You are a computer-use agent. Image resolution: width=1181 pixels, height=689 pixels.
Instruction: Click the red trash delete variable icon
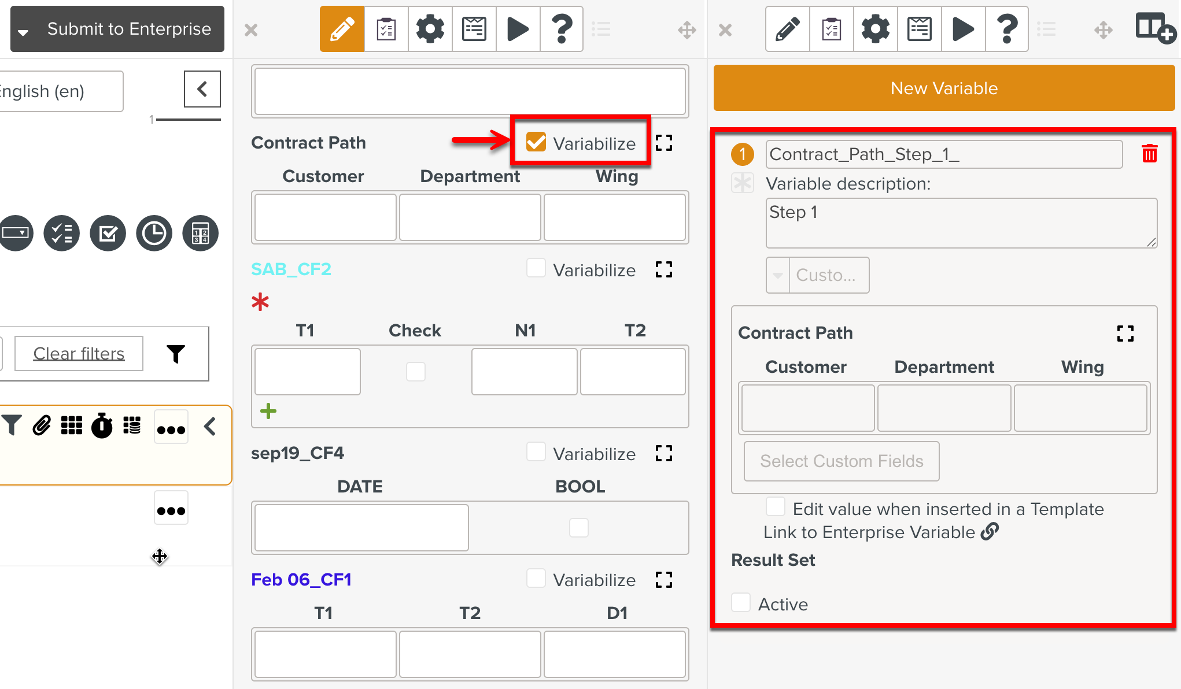point(1149,154)
